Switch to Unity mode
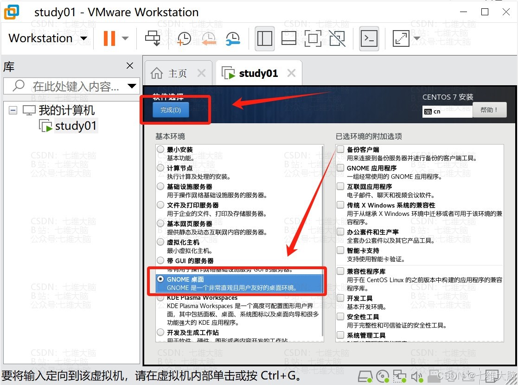The width and height of the screenshot is (518, 385). [337, 38]
